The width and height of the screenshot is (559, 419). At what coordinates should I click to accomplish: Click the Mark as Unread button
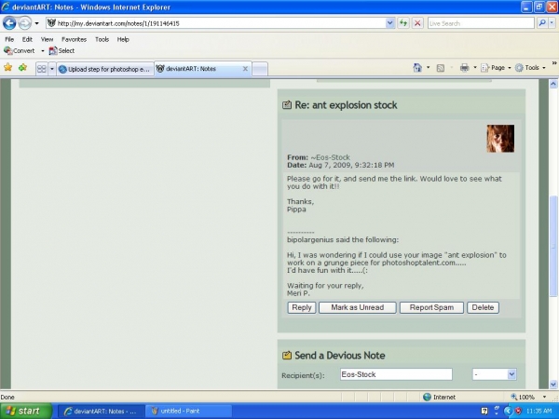(357, 307)
